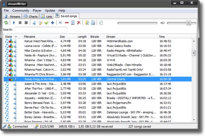Click the red X delete icon
Viewport: 205px width, 136px height.
pyautogui.click(x=79, y=23)
